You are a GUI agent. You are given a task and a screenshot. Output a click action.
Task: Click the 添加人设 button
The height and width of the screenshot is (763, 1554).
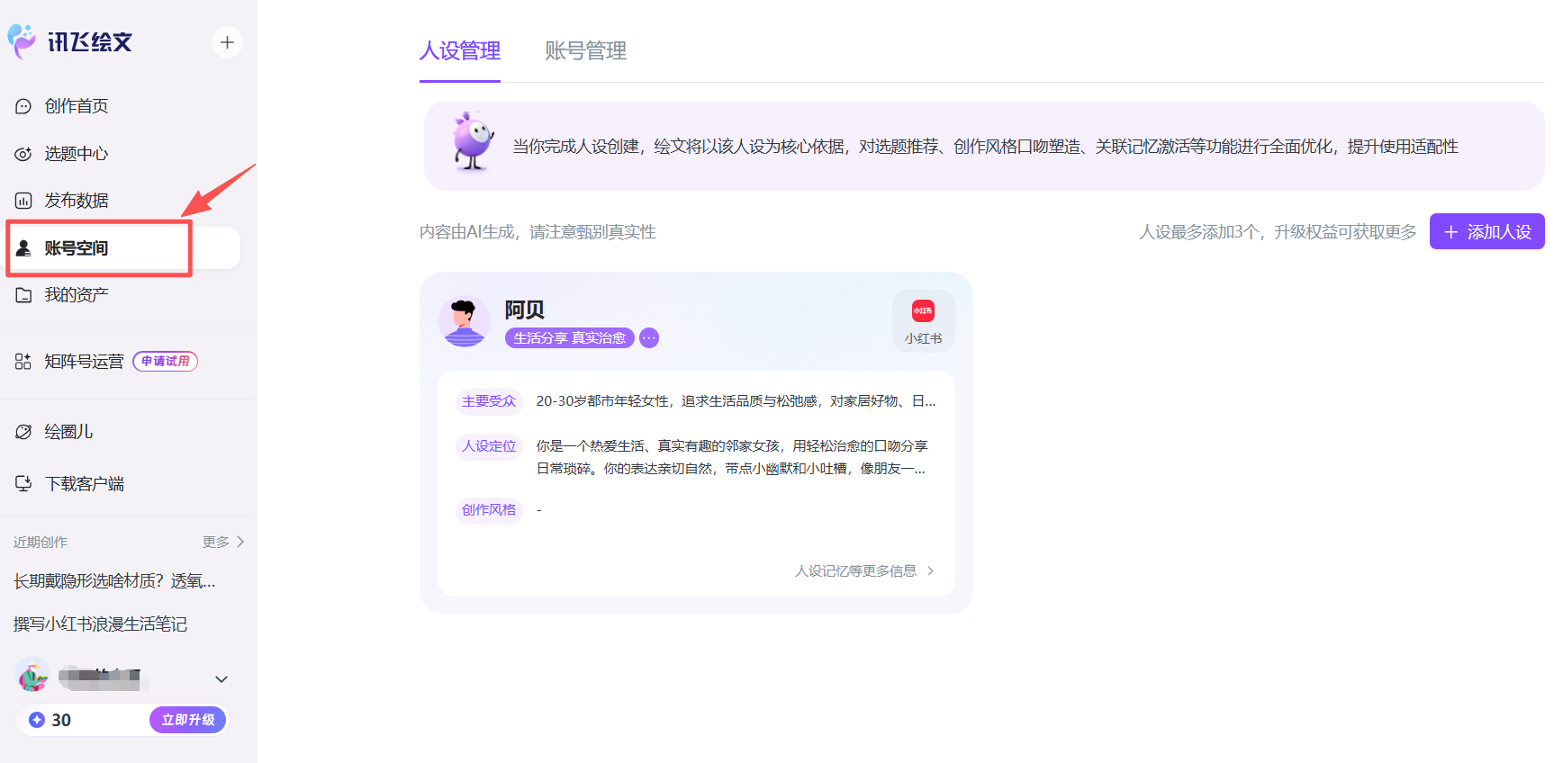click(x=1487, y=231)
